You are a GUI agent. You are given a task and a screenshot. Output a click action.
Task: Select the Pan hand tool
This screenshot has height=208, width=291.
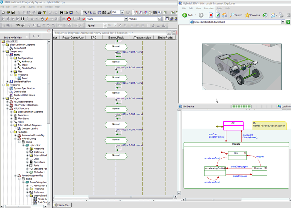click(x=99, y=12)
